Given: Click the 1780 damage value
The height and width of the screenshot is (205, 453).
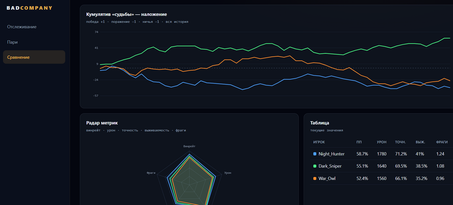Looking at the screenshot, I should tap(381, 154).
